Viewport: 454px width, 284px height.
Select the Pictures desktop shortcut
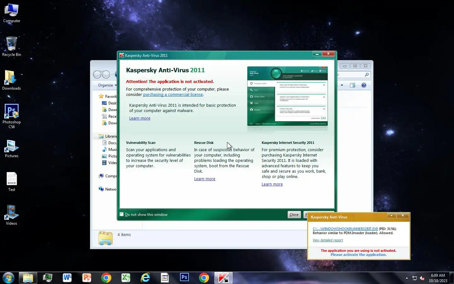point(12,149)
